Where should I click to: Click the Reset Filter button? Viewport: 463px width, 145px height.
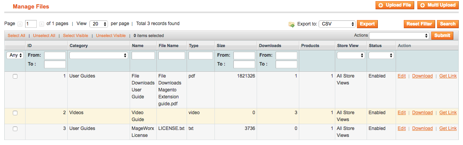point(419,24)
